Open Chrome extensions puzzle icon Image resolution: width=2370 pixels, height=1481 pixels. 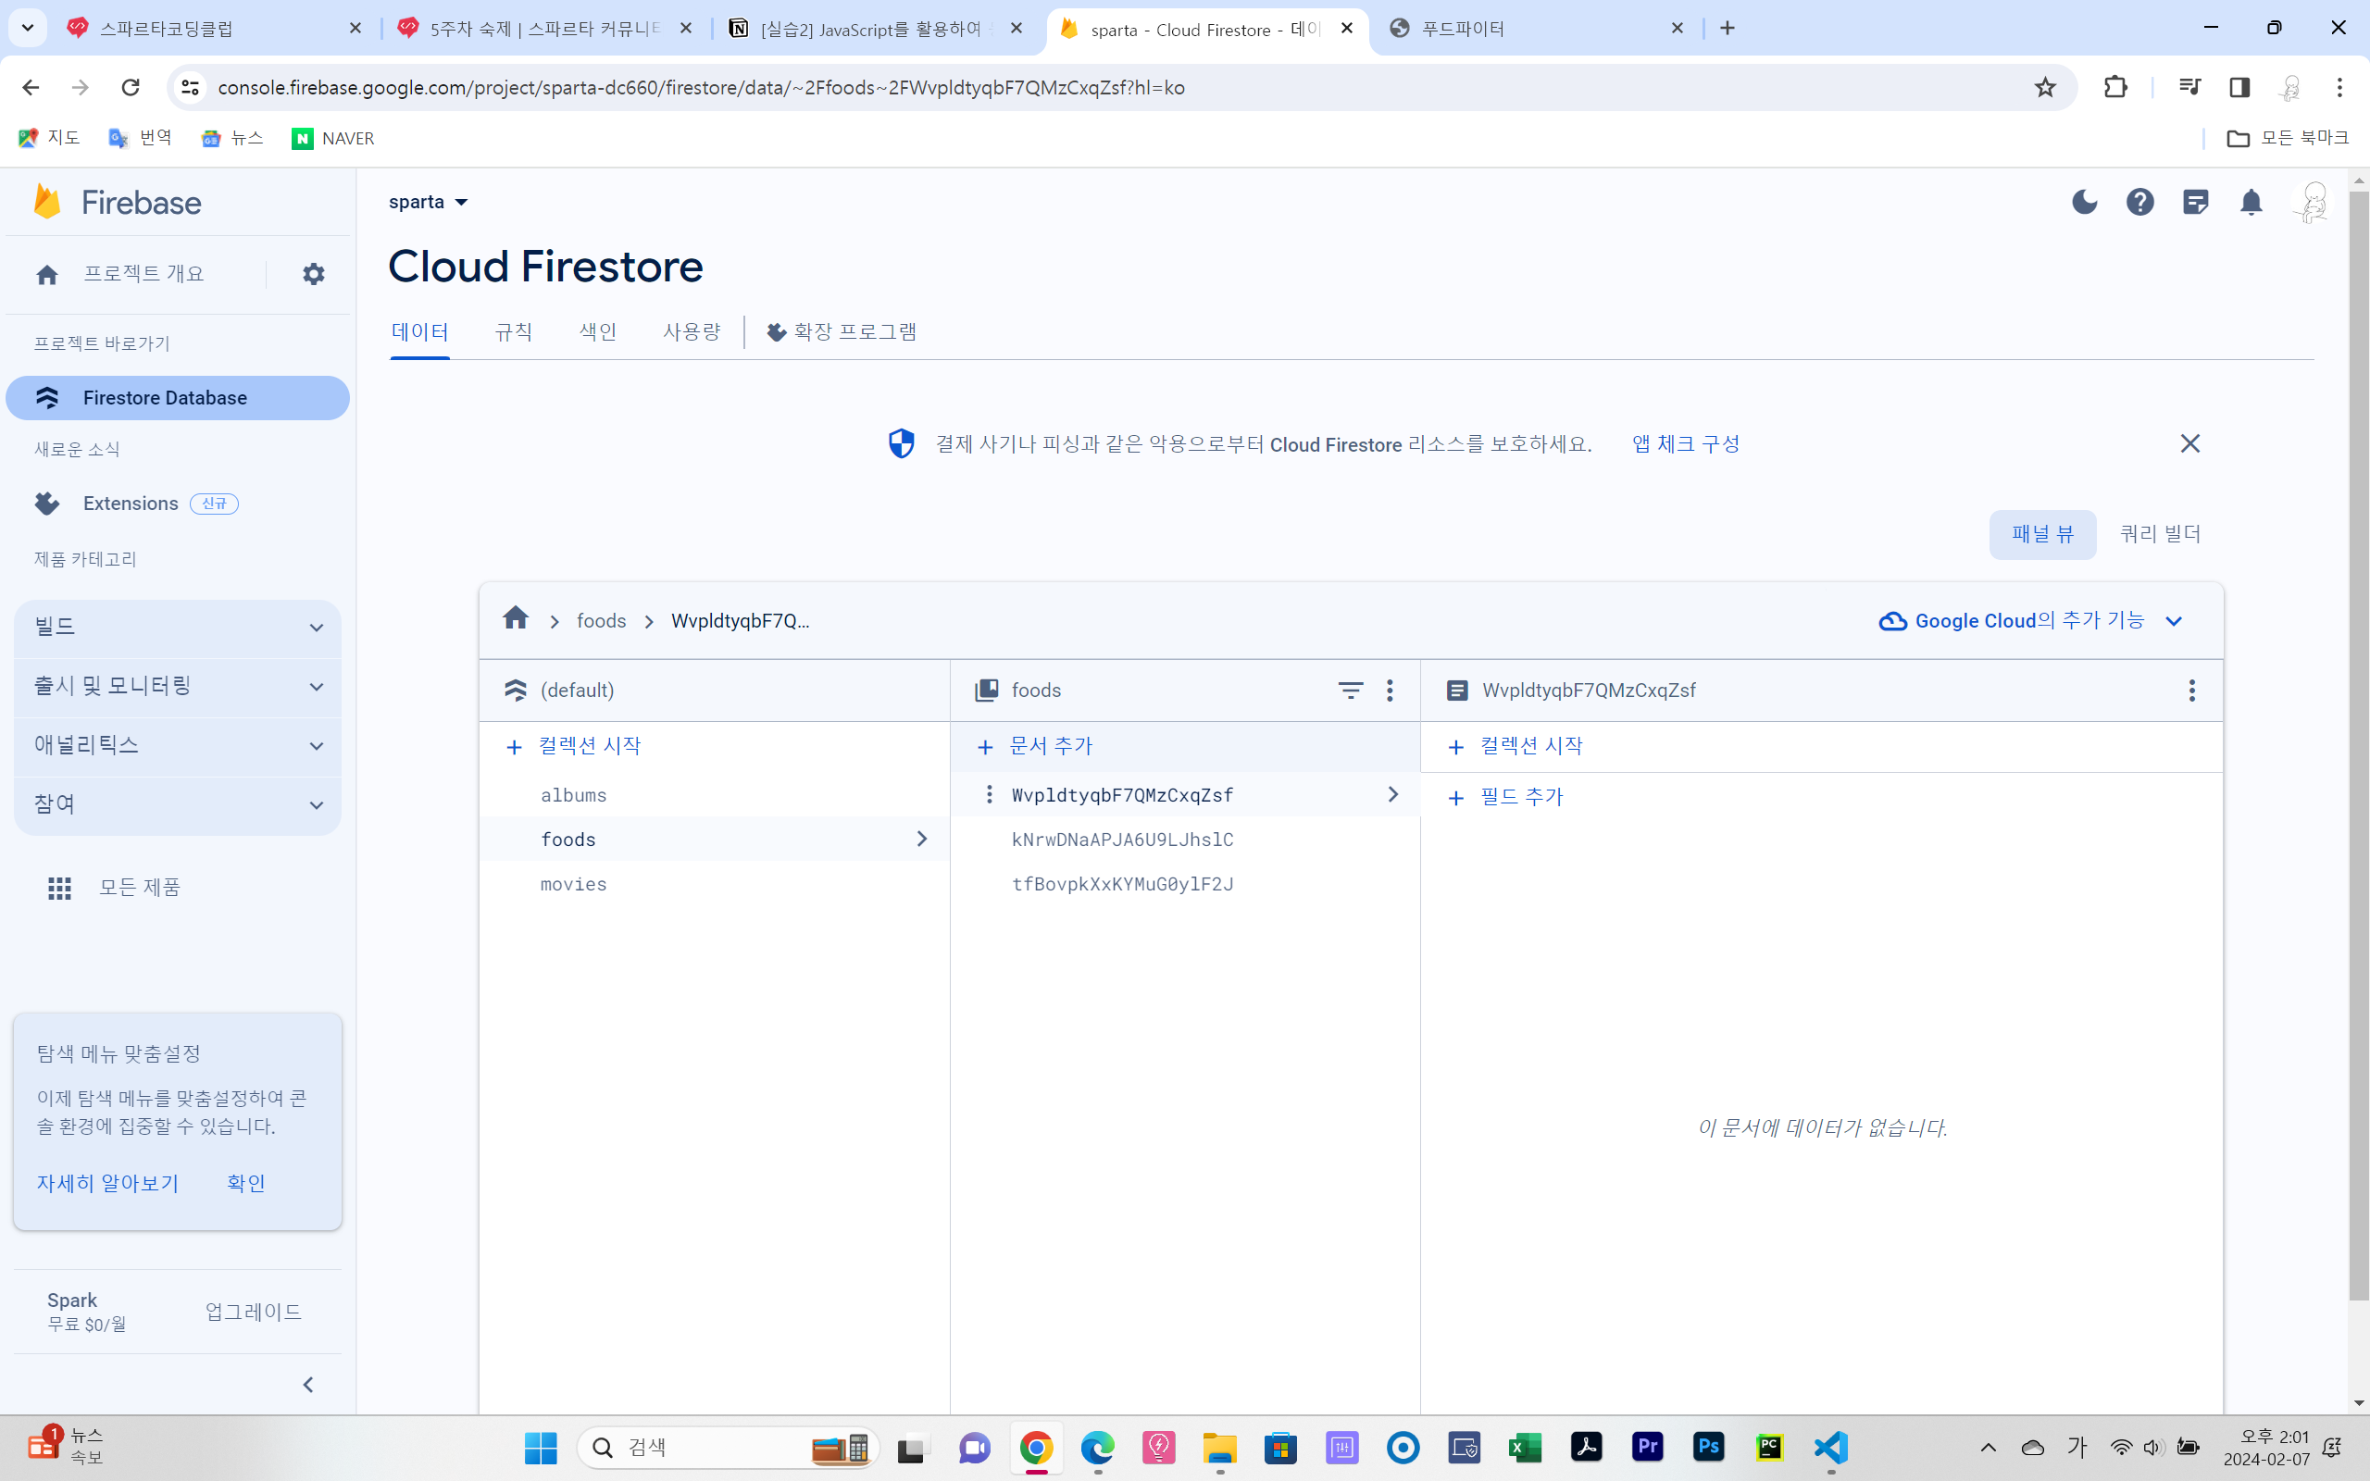[x=2115, y=87]
